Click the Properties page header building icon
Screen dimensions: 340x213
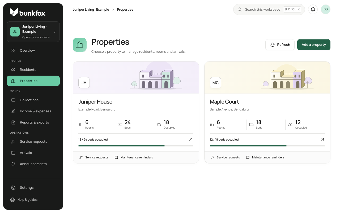pos(80,45)
